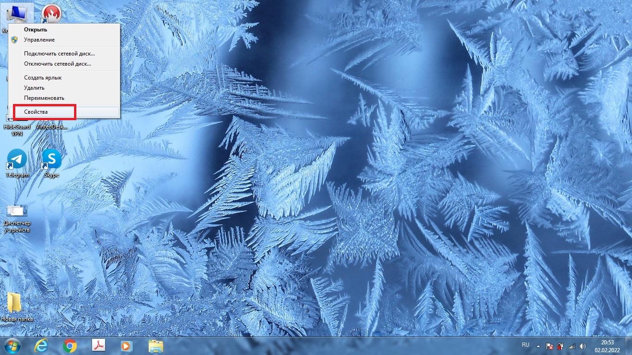Open Adobe Reader from the taskbar
Viewport: 632px width, 355px height.
point(99,346)
